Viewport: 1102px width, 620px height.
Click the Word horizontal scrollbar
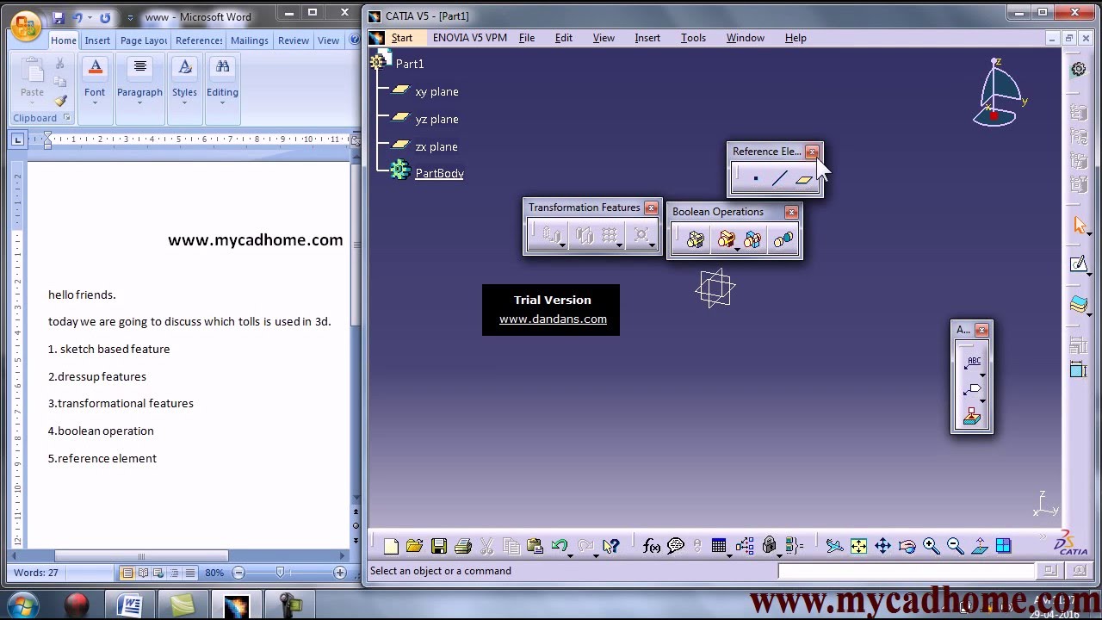pos(142,556)
